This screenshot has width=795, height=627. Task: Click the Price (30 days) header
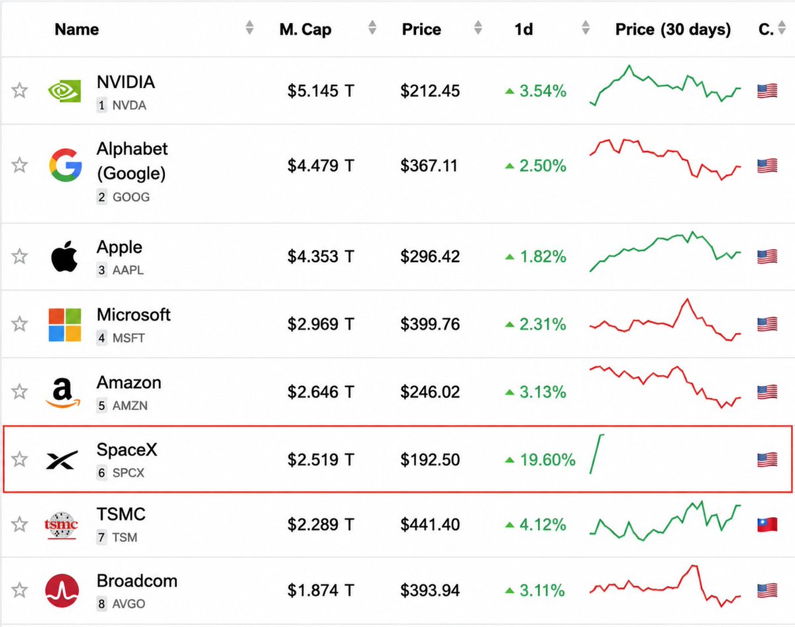(673, 29)
